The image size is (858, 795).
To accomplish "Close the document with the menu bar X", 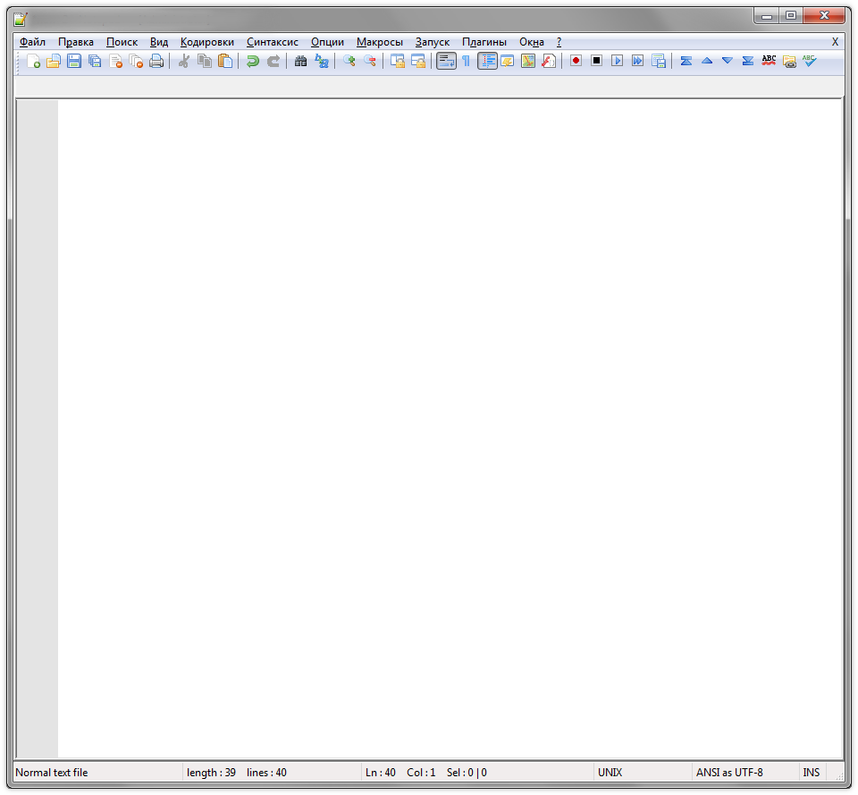I will pos(835,42).
